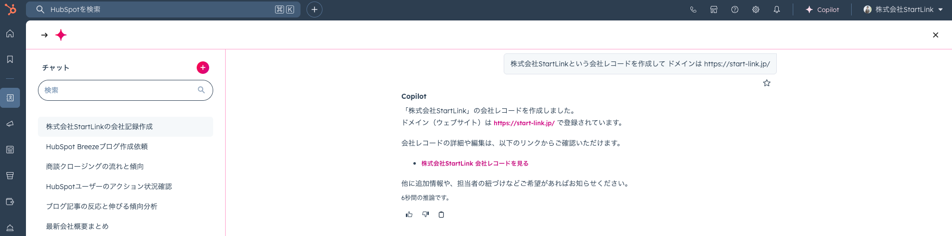Open the notifications bell
Viewport: 952px width, 236px height.
coord(777,9)
